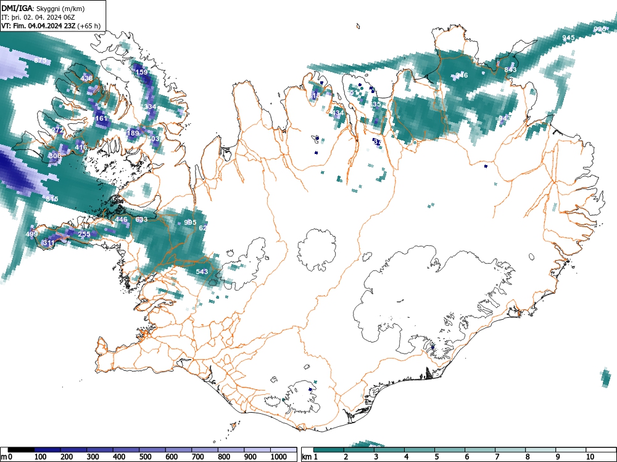Screen dimensions: 617x462
Task: Click the "IT: þri. 02. 04. 2024 06Z" line
Action: coord(38,17)
